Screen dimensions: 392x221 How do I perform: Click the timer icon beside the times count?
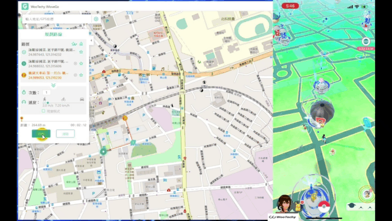click(x=24, y=93)
